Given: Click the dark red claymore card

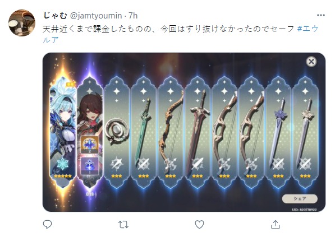Looking at the screenshot, I should click(198, 132).
